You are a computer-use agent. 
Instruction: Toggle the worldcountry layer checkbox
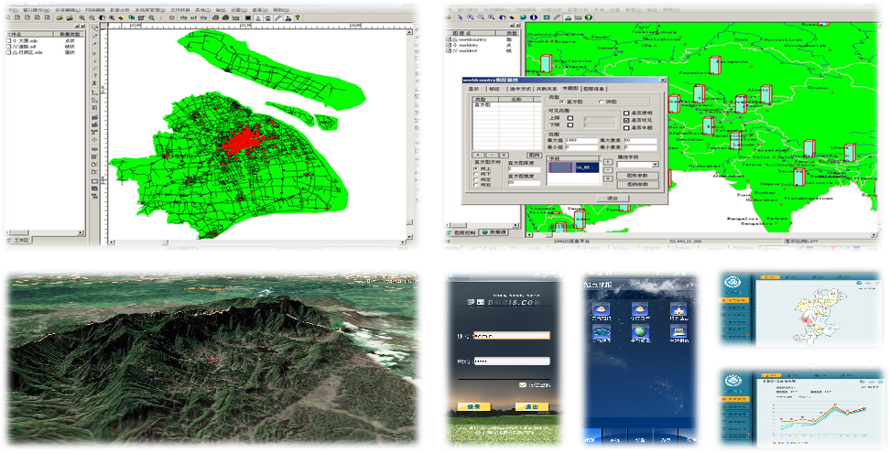coord(448,40)
